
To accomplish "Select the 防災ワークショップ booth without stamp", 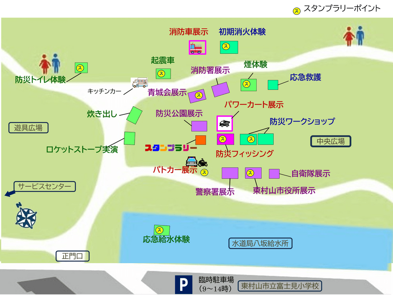I will [x=265, y=139].
